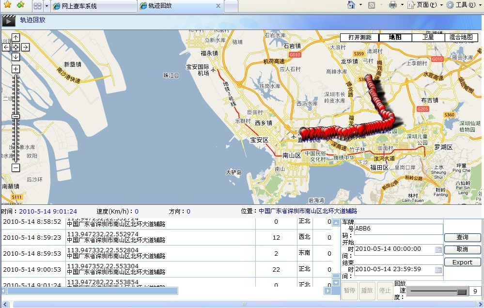
Task: Click the 停止 stop button
Action: pos(385,291)
